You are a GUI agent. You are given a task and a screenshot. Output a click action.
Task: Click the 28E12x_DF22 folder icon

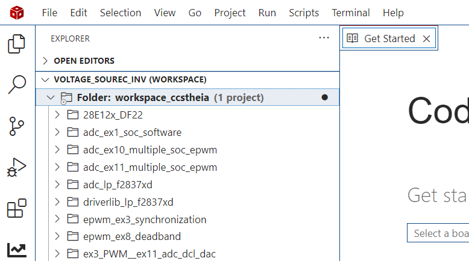point(73,115)
